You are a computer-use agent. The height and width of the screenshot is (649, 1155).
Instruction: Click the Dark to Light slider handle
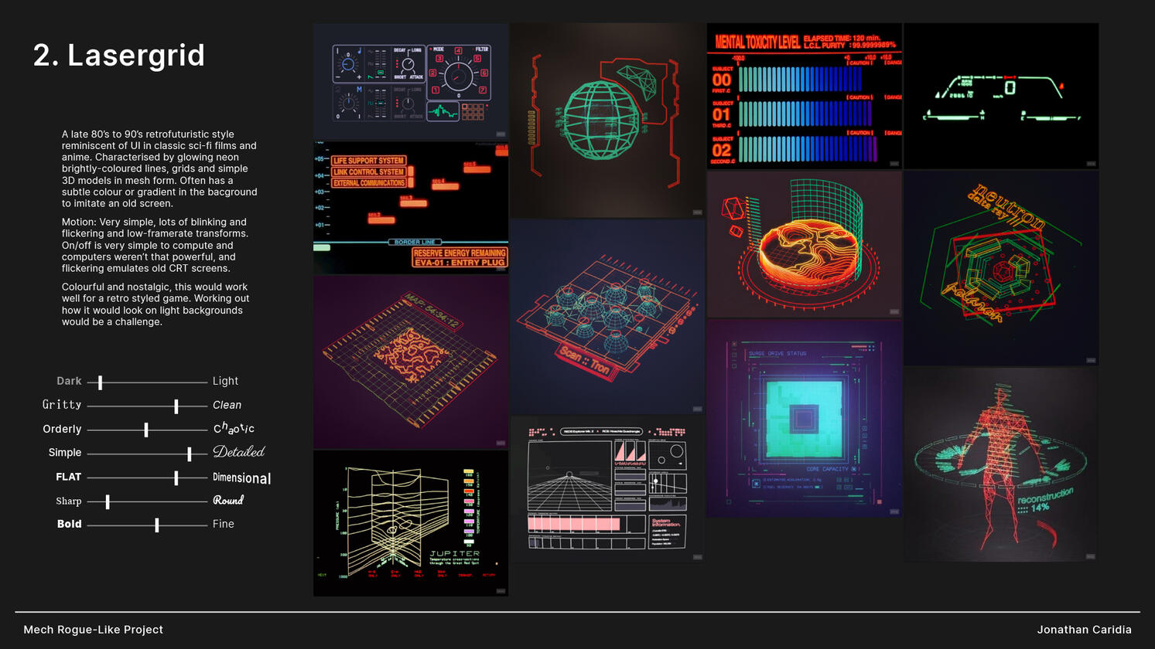click(100, 382)
